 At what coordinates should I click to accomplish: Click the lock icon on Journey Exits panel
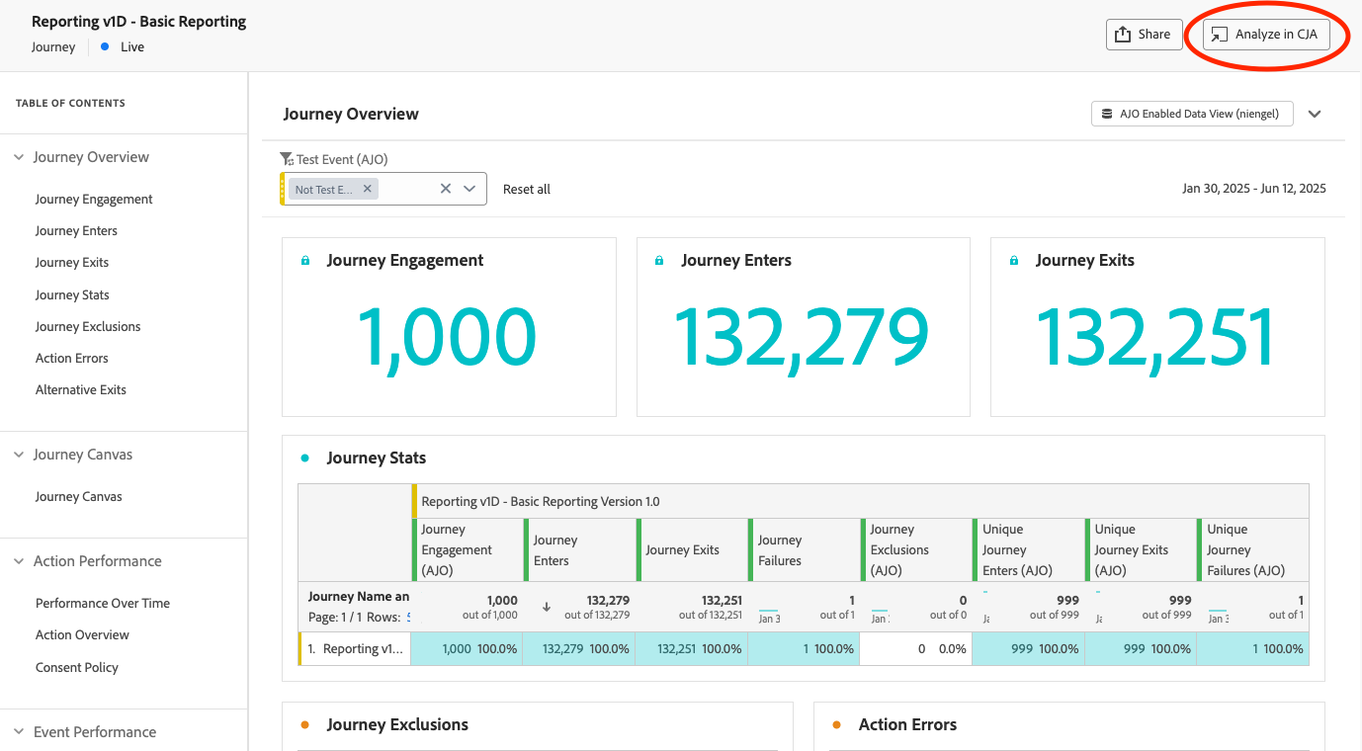click(x=1013, y=259)
